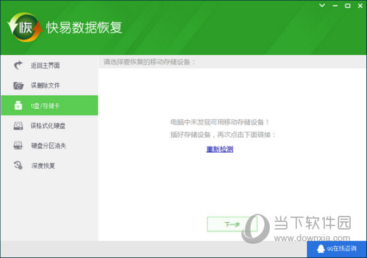The width and height of the screenshot is (367, 258).
Task: Click the disk icon beside 误格式化硬盘
Action: [18, 126]
